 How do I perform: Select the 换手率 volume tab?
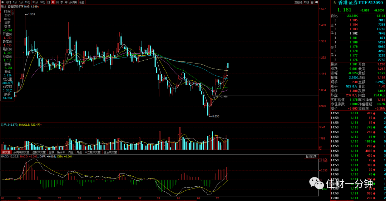pos(61,152)
